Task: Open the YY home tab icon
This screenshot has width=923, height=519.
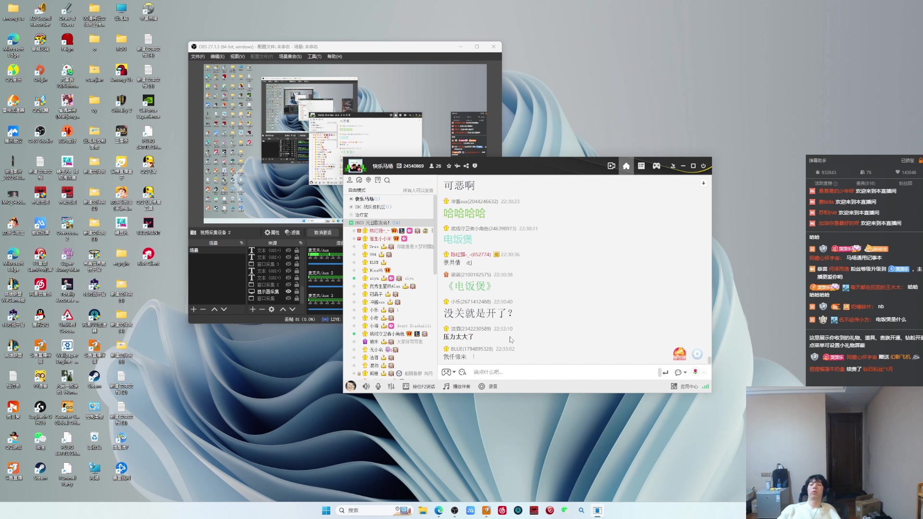Action: click(626, 166)
